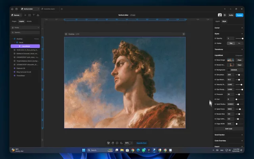Click the Insert plus tool in toolbar

25,15
